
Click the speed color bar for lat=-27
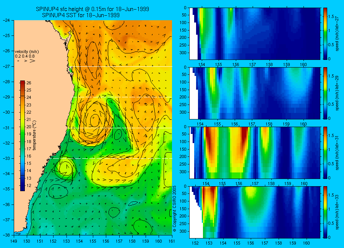coord(325,34)
